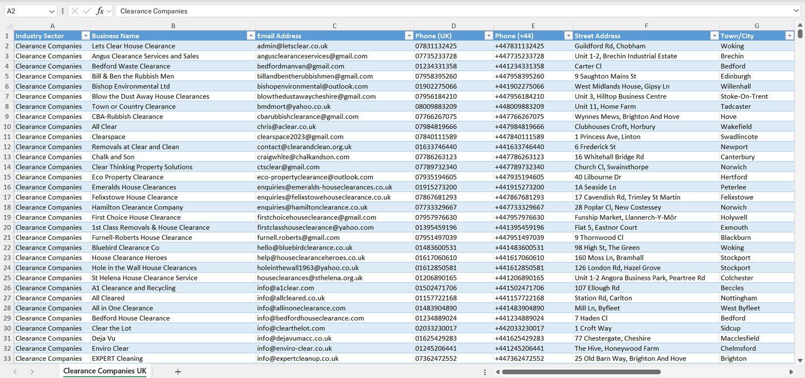Open the Name Box dropdown arrow

[x=52, y=11]
